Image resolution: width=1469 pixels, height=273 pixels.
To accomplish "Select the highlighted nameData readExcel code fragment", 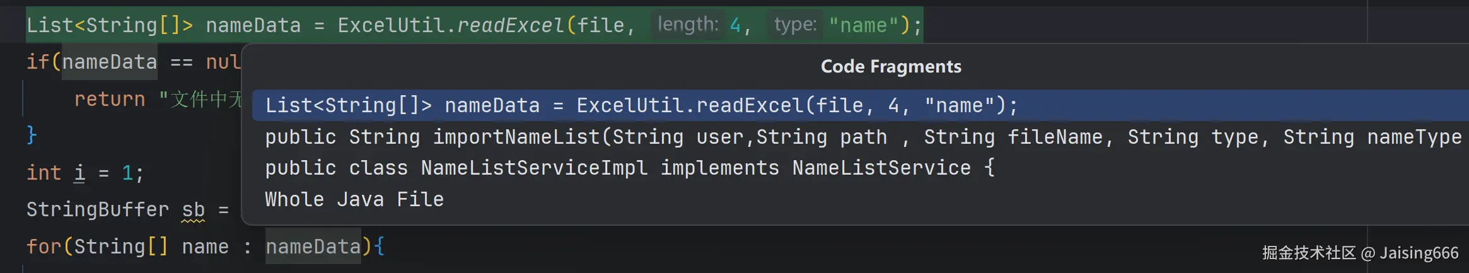I will coord(641,105).
